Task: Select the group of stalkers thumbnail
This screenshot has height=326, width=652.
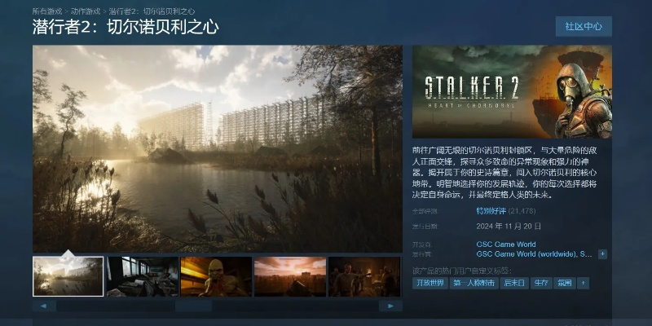Action: pyautogui.click(x=364, y=276)
